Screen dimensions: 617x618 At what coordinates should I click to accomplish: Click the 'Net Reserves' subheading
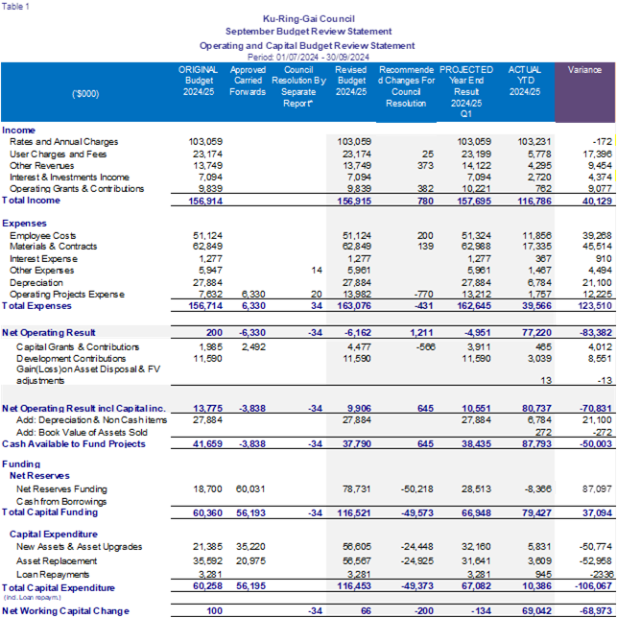click(39, 476)
